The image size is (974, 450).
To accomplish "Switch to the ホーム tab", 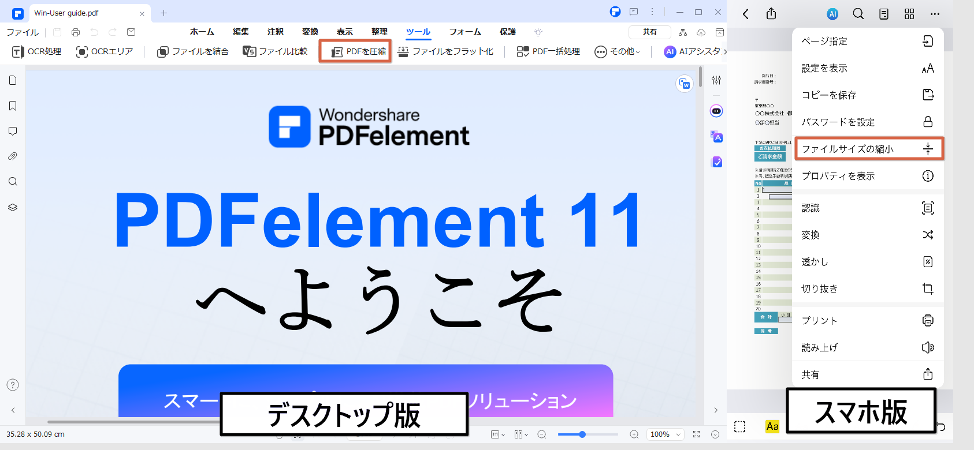I will point(202,32).
